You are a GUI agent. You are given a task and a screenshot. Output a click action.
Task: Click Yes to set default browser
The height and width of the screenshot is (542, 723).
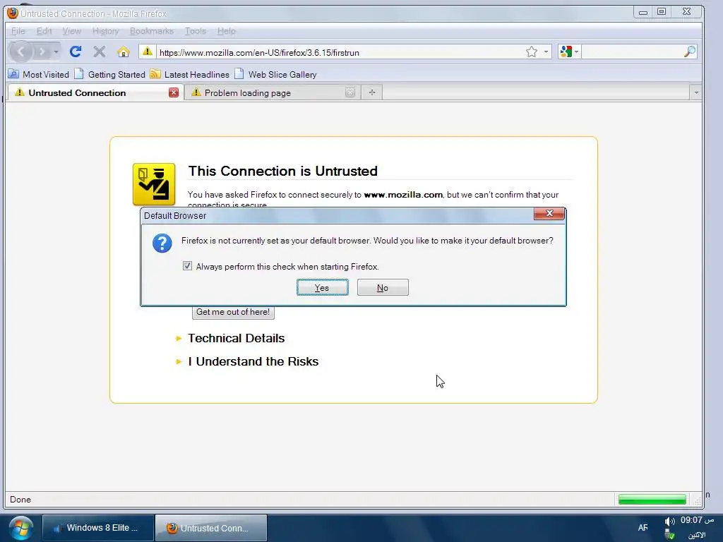[322, 288]
